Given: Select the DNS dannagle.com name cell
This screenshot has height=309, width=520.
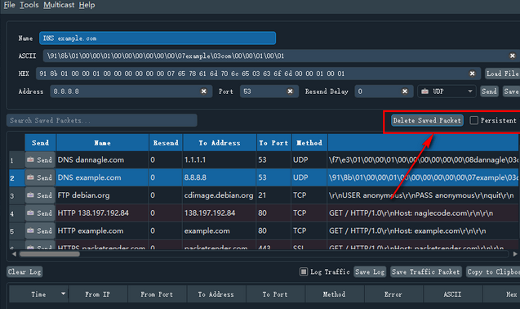Looking at the screenshot, I should [x=103, y=160].
